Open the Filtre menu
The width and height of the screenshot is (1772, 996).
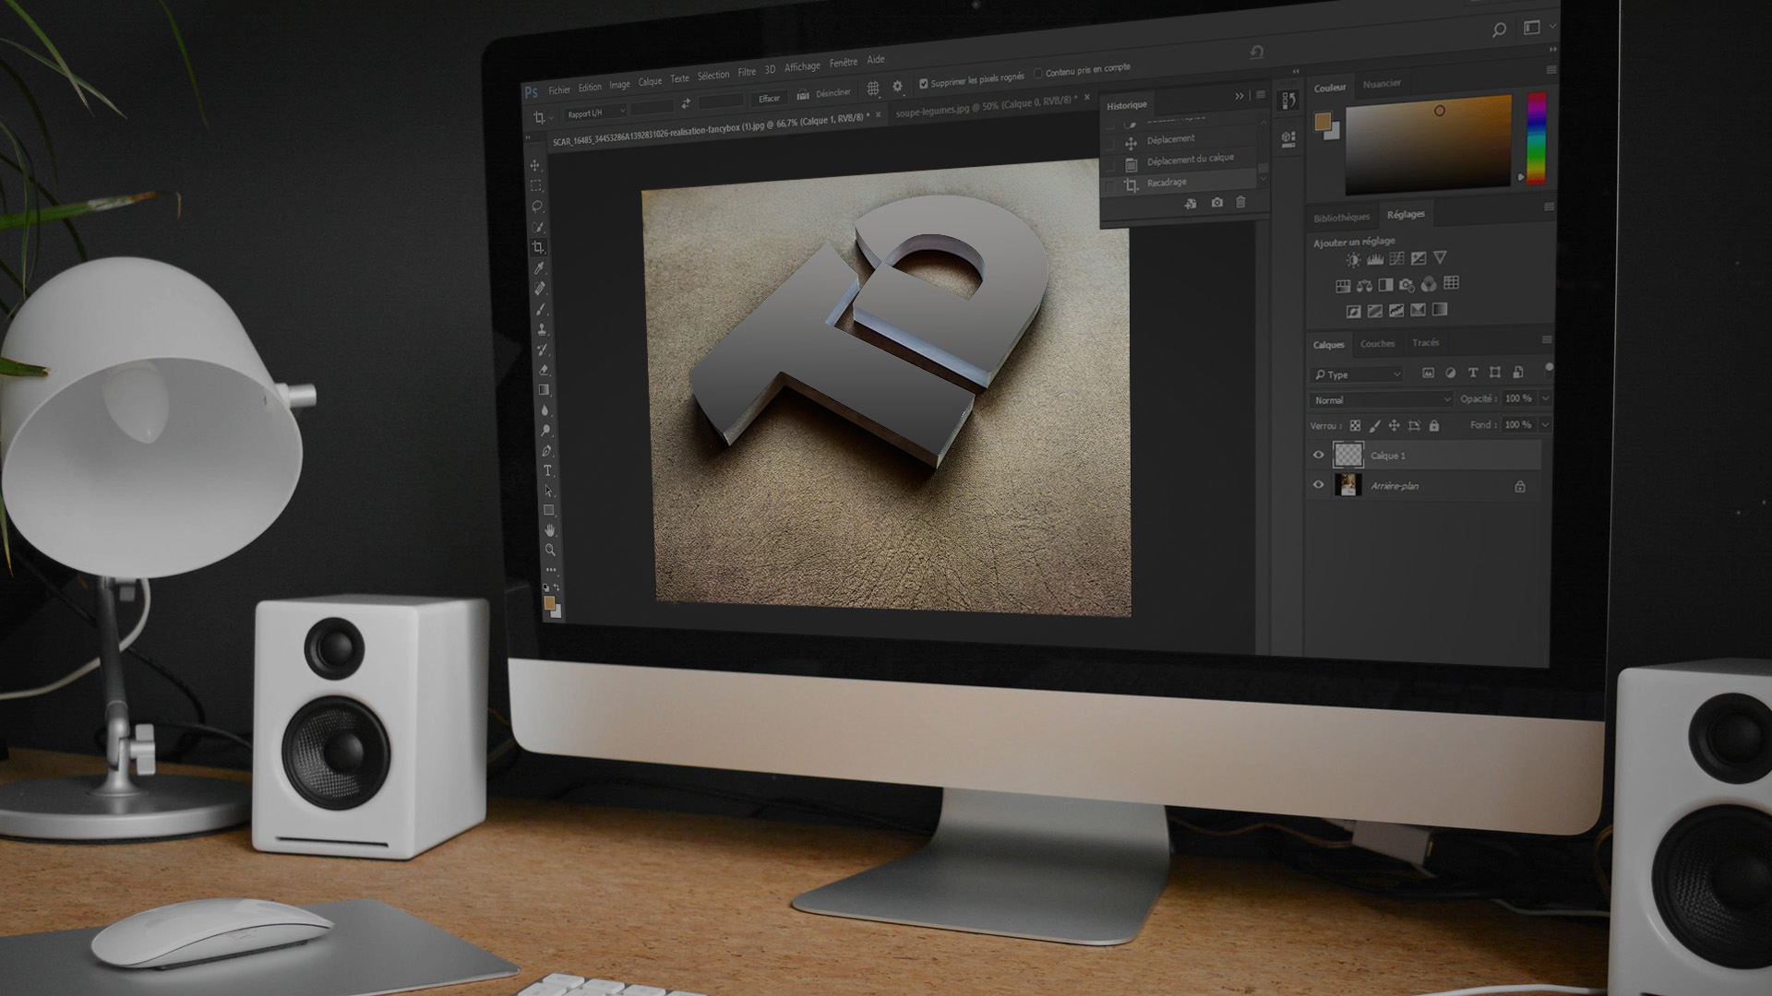tap(747, 72)
